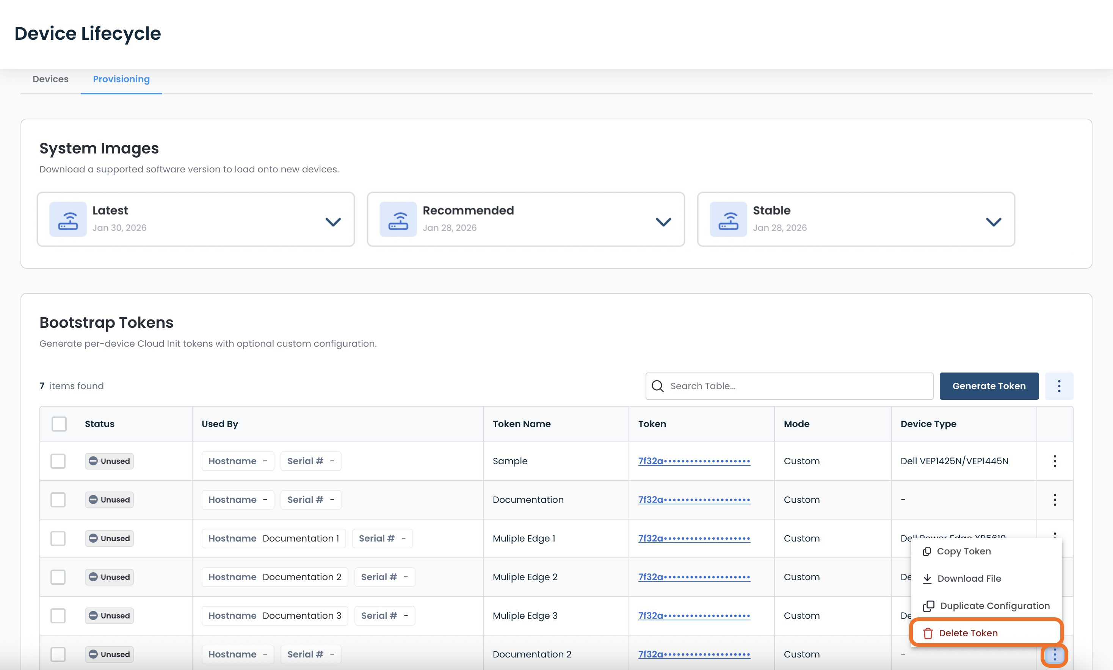Open the token link in the Sample row
1113x670 pixels.
click(694, 461)
